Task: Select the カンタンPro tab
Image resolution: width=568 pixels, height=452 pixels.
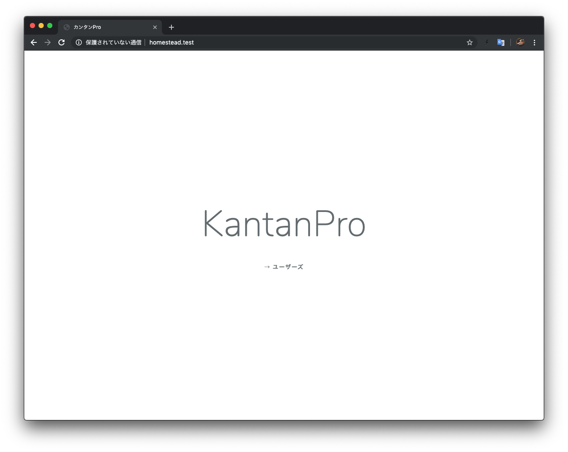Action: (110, 27)
